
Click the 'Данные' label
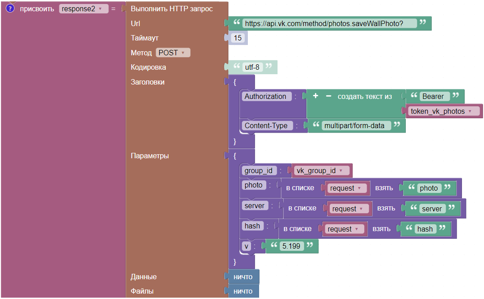point(143,277)
